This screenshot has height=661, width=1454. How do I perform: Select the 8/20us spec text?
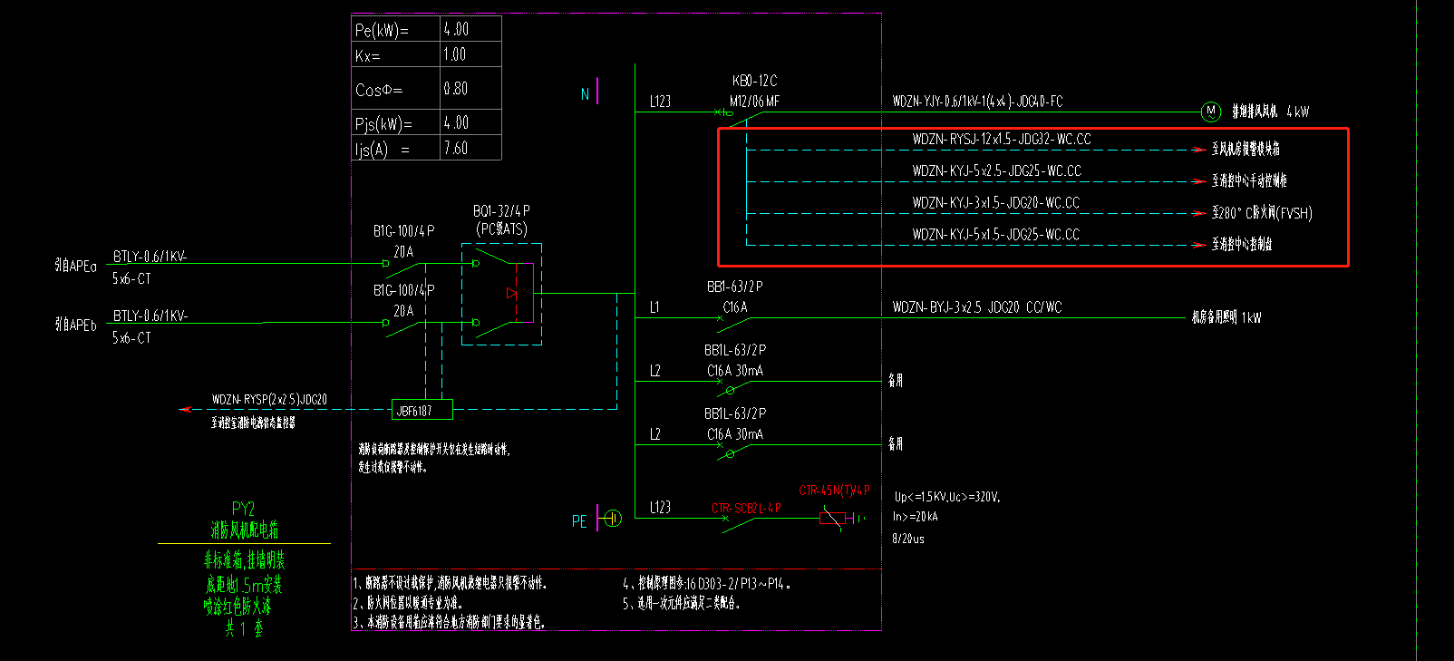point(908,539)
